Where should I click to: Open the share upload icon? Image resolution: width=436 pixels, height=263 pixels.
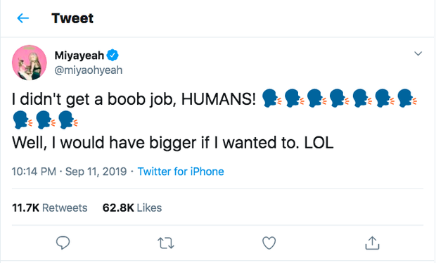point(372,243)
